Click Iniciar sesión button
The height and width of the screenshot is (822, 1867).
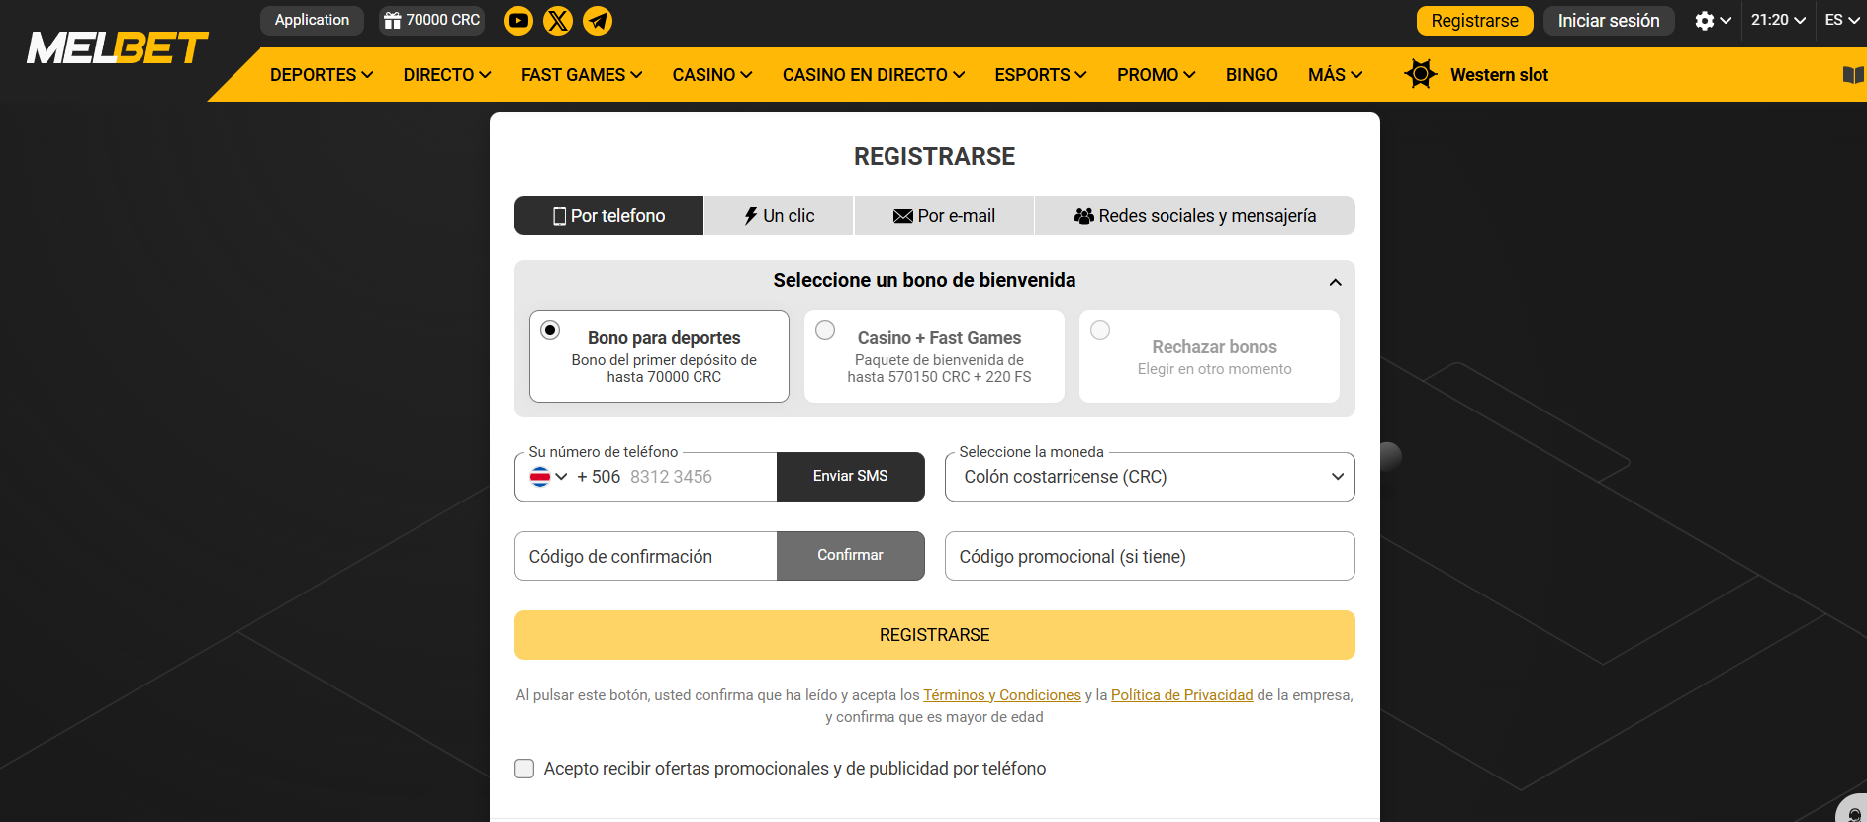[x=1609, y=21]
